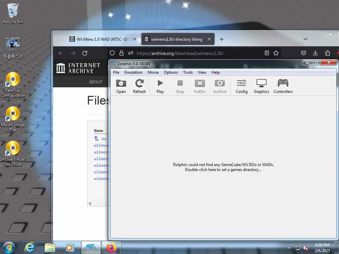Open the Recycle Bin desktop icon
This screenshot has height=254, width=339.
(13, 13)
